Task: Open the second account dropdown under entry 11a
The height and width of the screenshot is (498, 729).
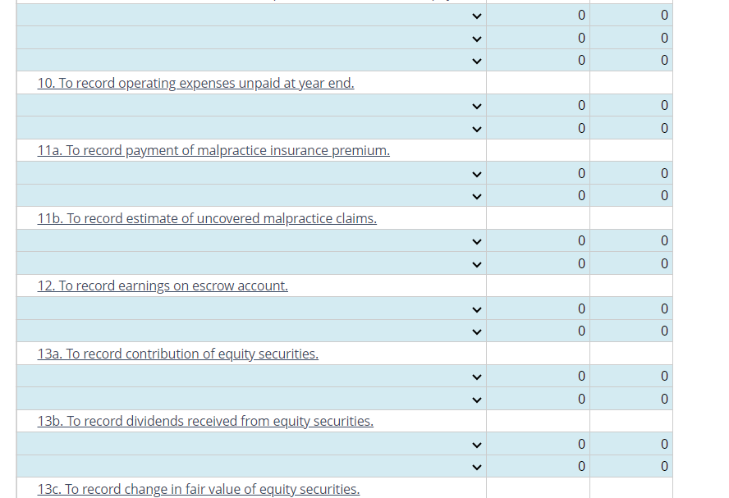Action: click(476, 195)
